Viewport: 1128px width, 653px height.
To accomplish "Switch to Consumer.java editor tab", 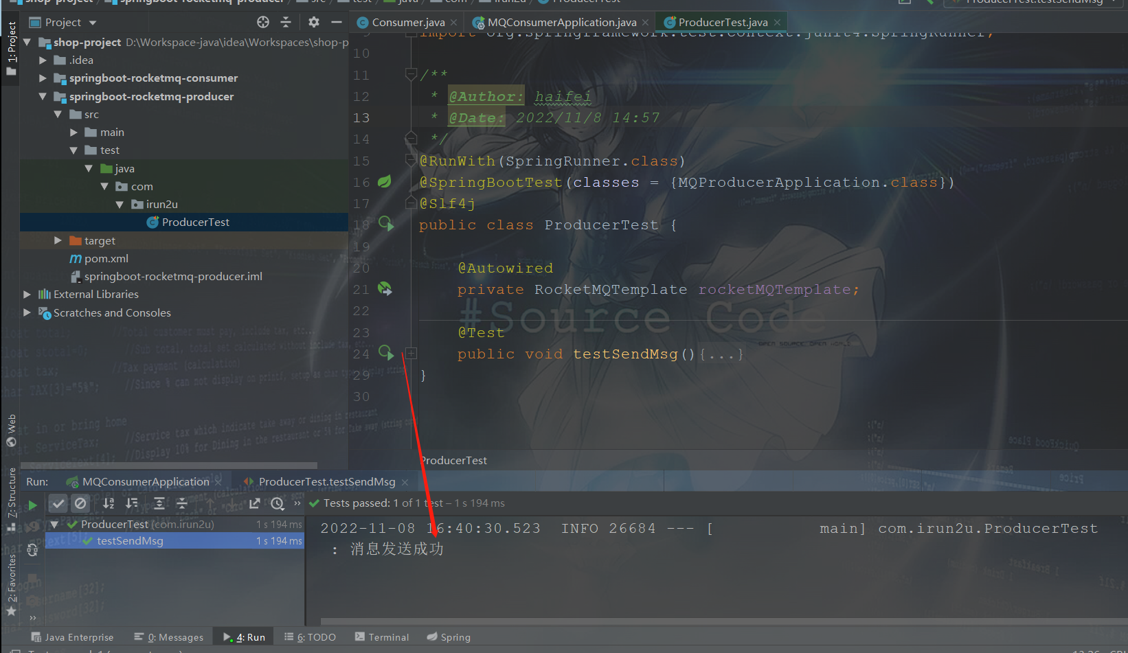I will pos(408,23).
